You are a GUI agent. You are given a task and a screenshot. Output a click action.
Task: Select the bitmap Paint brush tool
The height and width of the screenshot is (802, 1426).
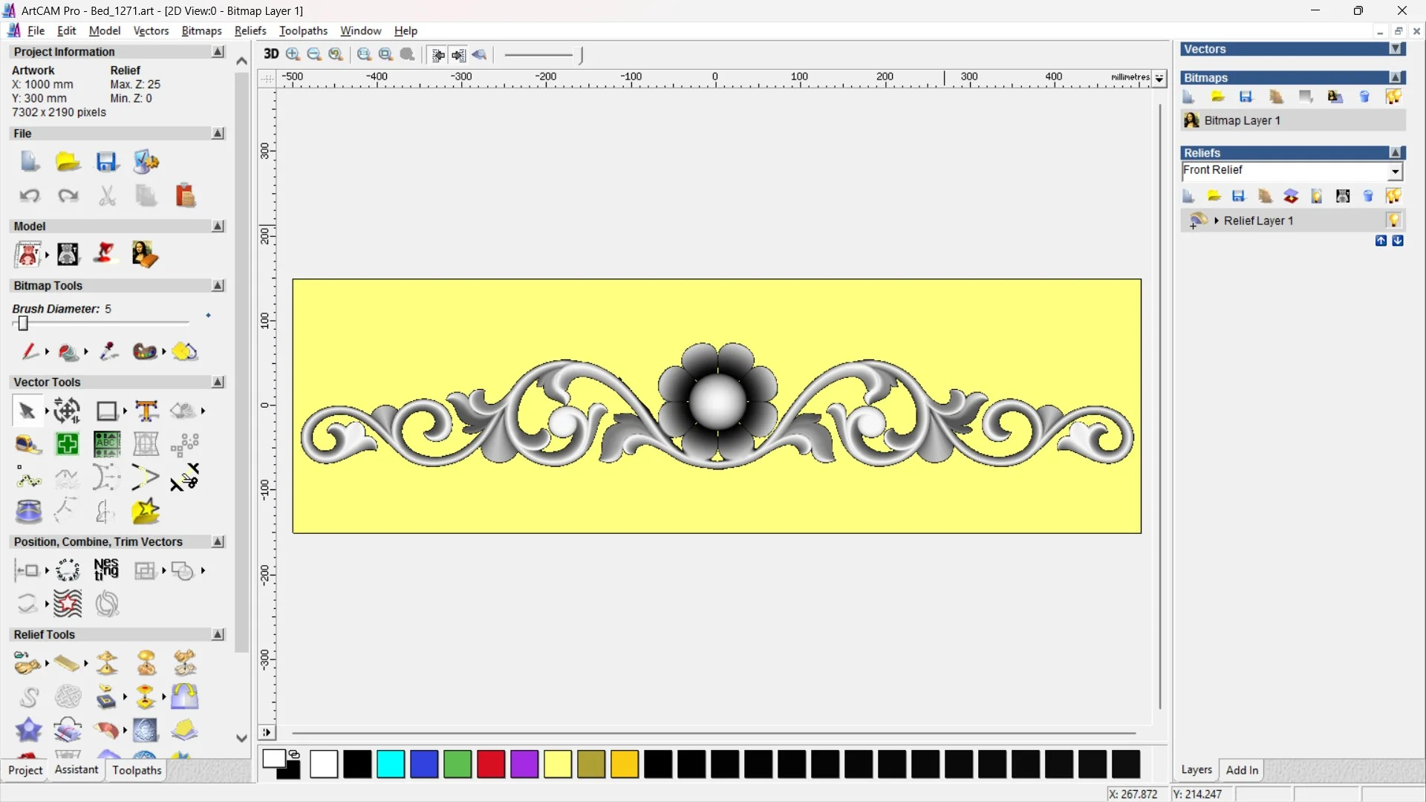[29, 351]
